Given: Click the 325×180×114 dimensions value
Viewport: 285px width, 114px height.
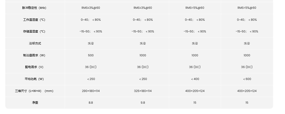Looking at the screenshot, I should 143,91.
